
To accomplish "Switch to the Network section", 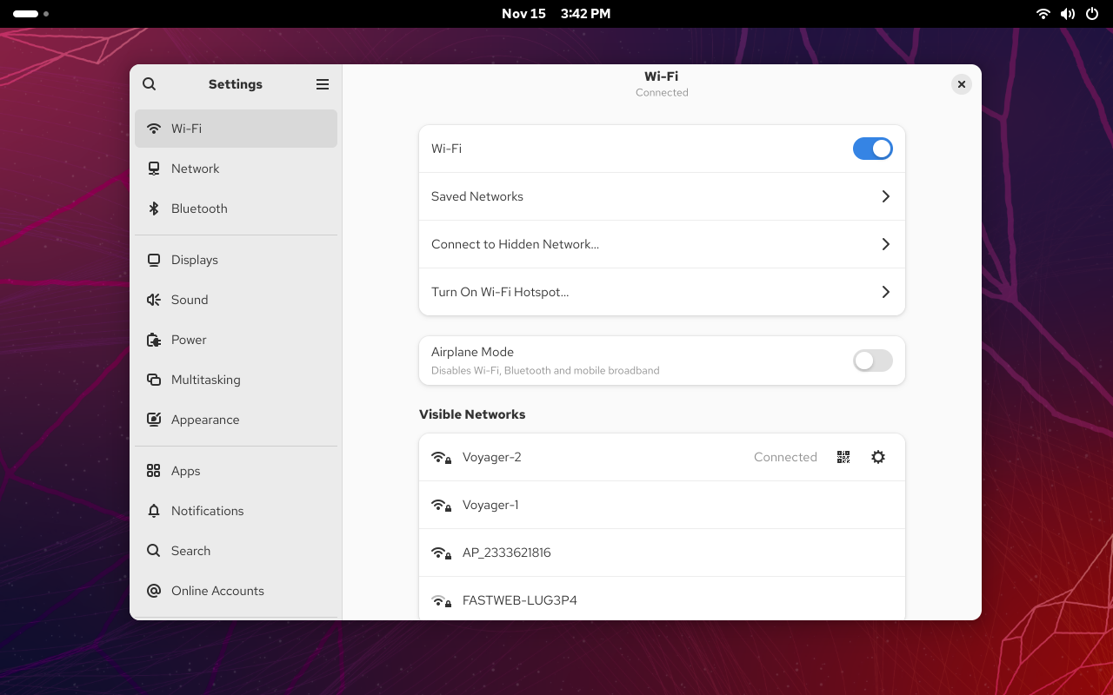I will click(x=195, y=169).
